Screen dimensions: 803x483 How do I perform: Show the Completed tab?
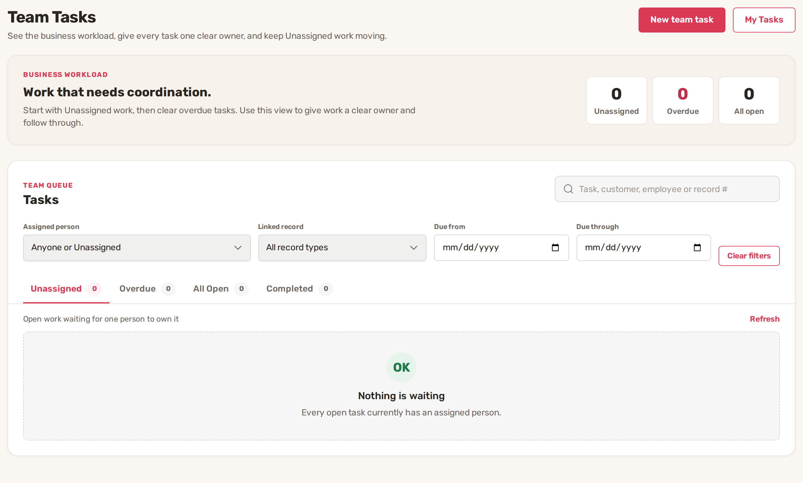299,289
